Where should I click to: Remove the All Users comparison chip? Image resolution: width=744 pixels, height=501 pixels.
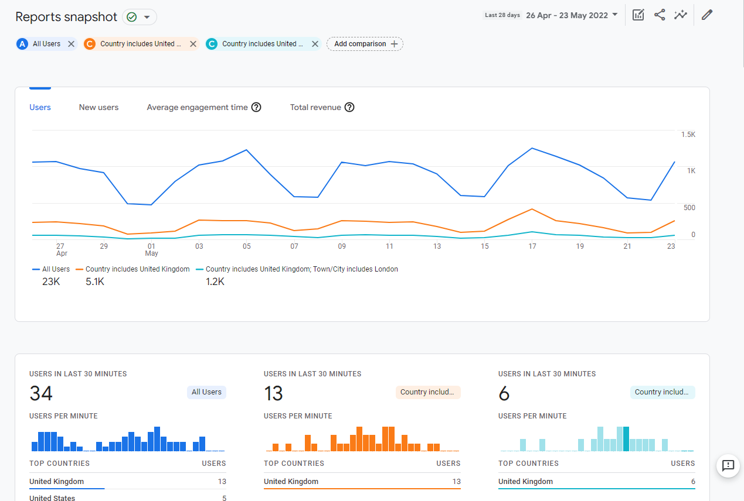pos(71,44)
